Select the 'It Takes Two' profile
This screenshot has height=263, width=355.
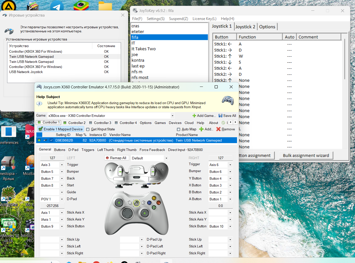click(143, 49)
